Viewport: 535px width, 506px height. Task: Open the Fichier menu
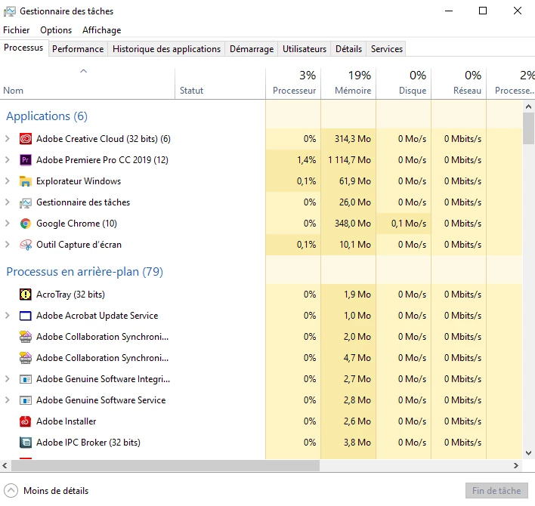(x=17, y=30)
